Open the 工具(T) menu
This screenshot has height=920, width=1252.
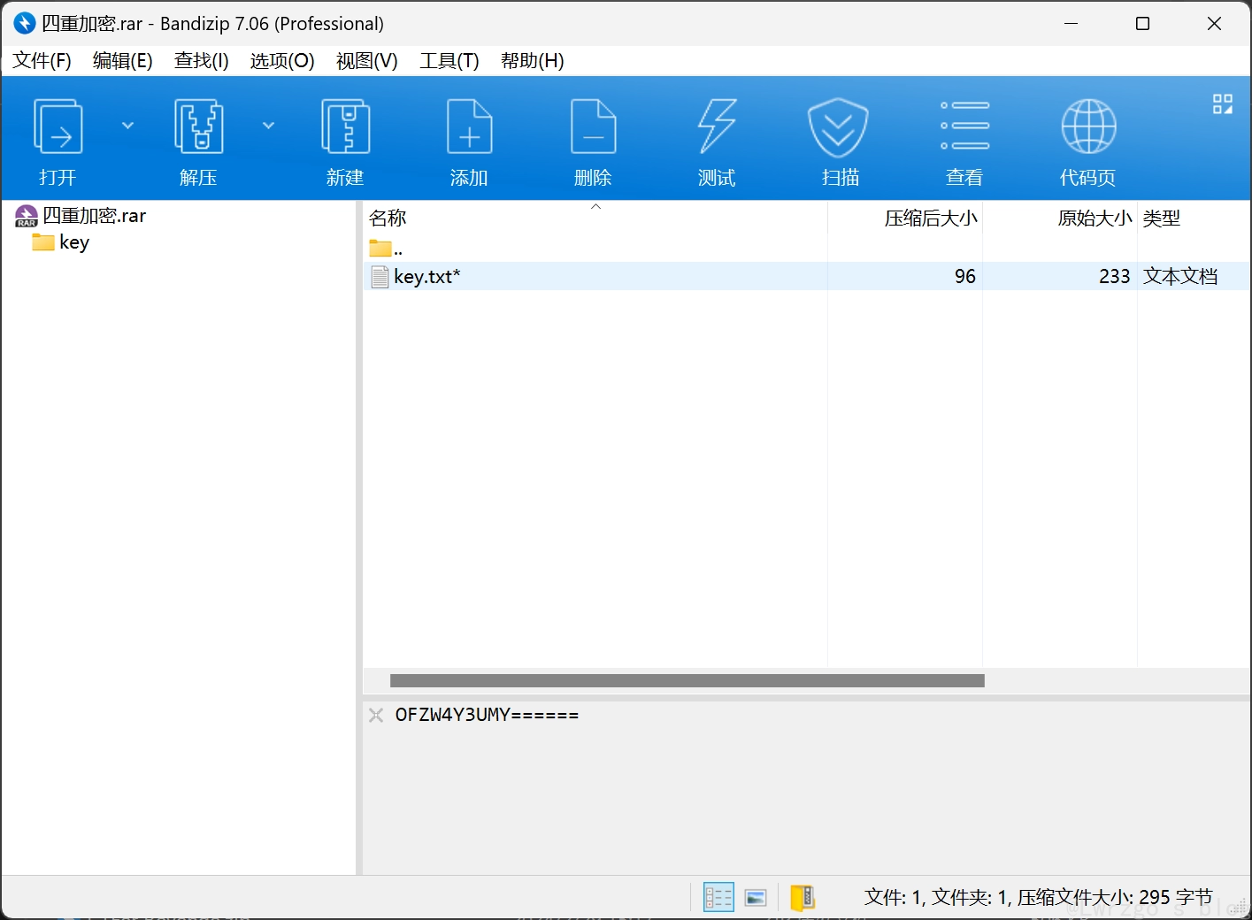tap(449, 61)
